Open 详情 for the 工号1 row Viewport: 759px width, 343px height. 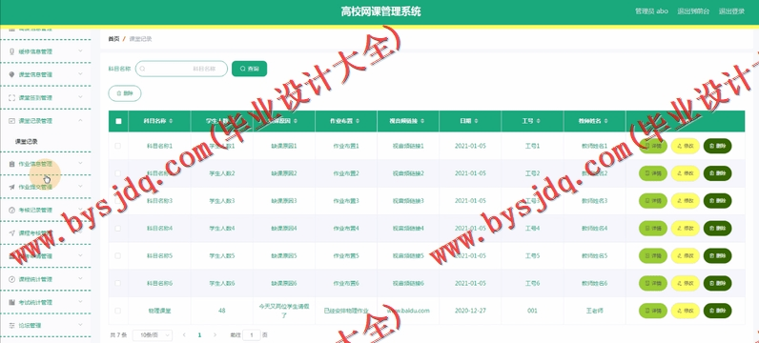coord(653,146)
